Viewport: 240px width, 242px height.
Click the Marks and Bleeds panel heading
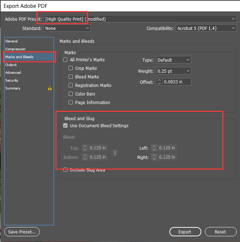77,41
